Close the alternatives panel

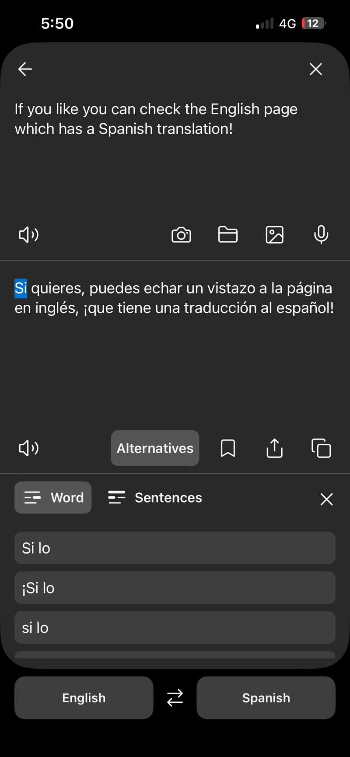[327, 499]
